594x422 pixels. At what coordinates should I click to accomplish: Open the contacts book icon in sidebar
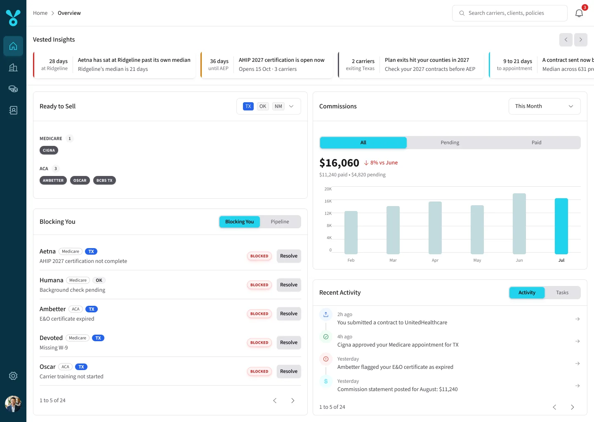click(13, 110)
